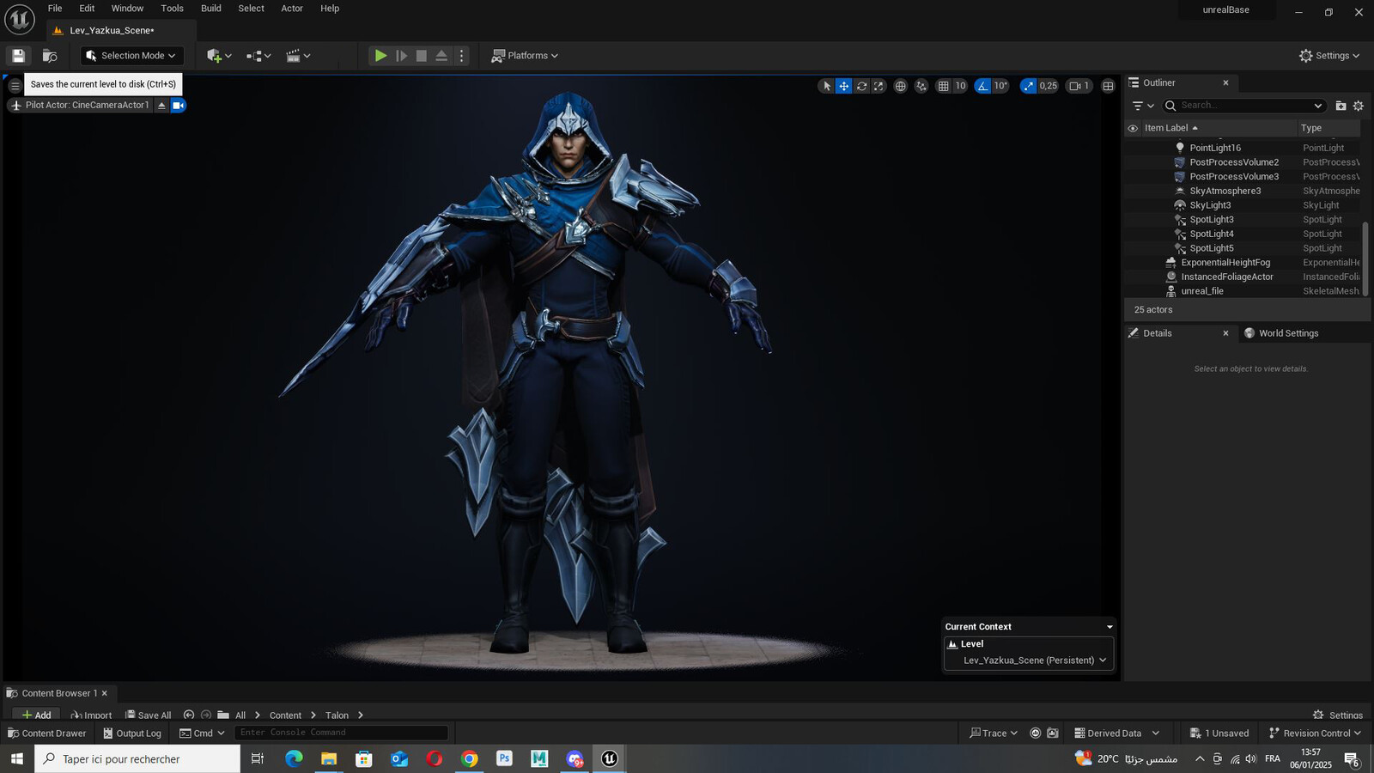
Task: Click the browse-to-asset icon beside Save
Action: click(50, 56)
